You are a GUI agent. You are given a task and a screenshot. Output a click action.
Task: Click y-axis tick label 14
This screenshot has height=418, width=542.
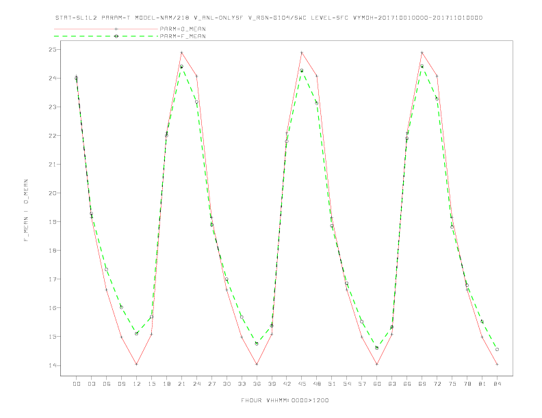pos(53,365)
